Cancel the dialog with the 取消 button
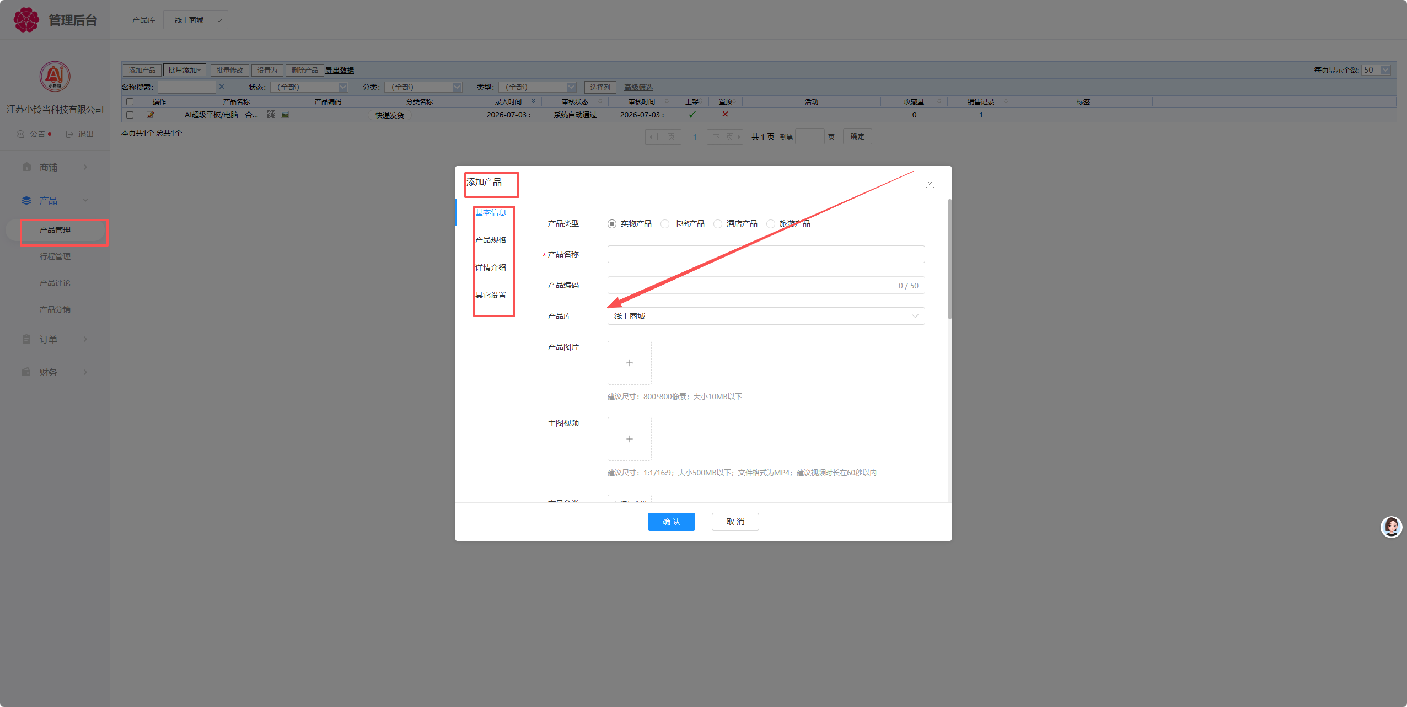Viewport: 1407px width, 707px height. coord(735,522)
